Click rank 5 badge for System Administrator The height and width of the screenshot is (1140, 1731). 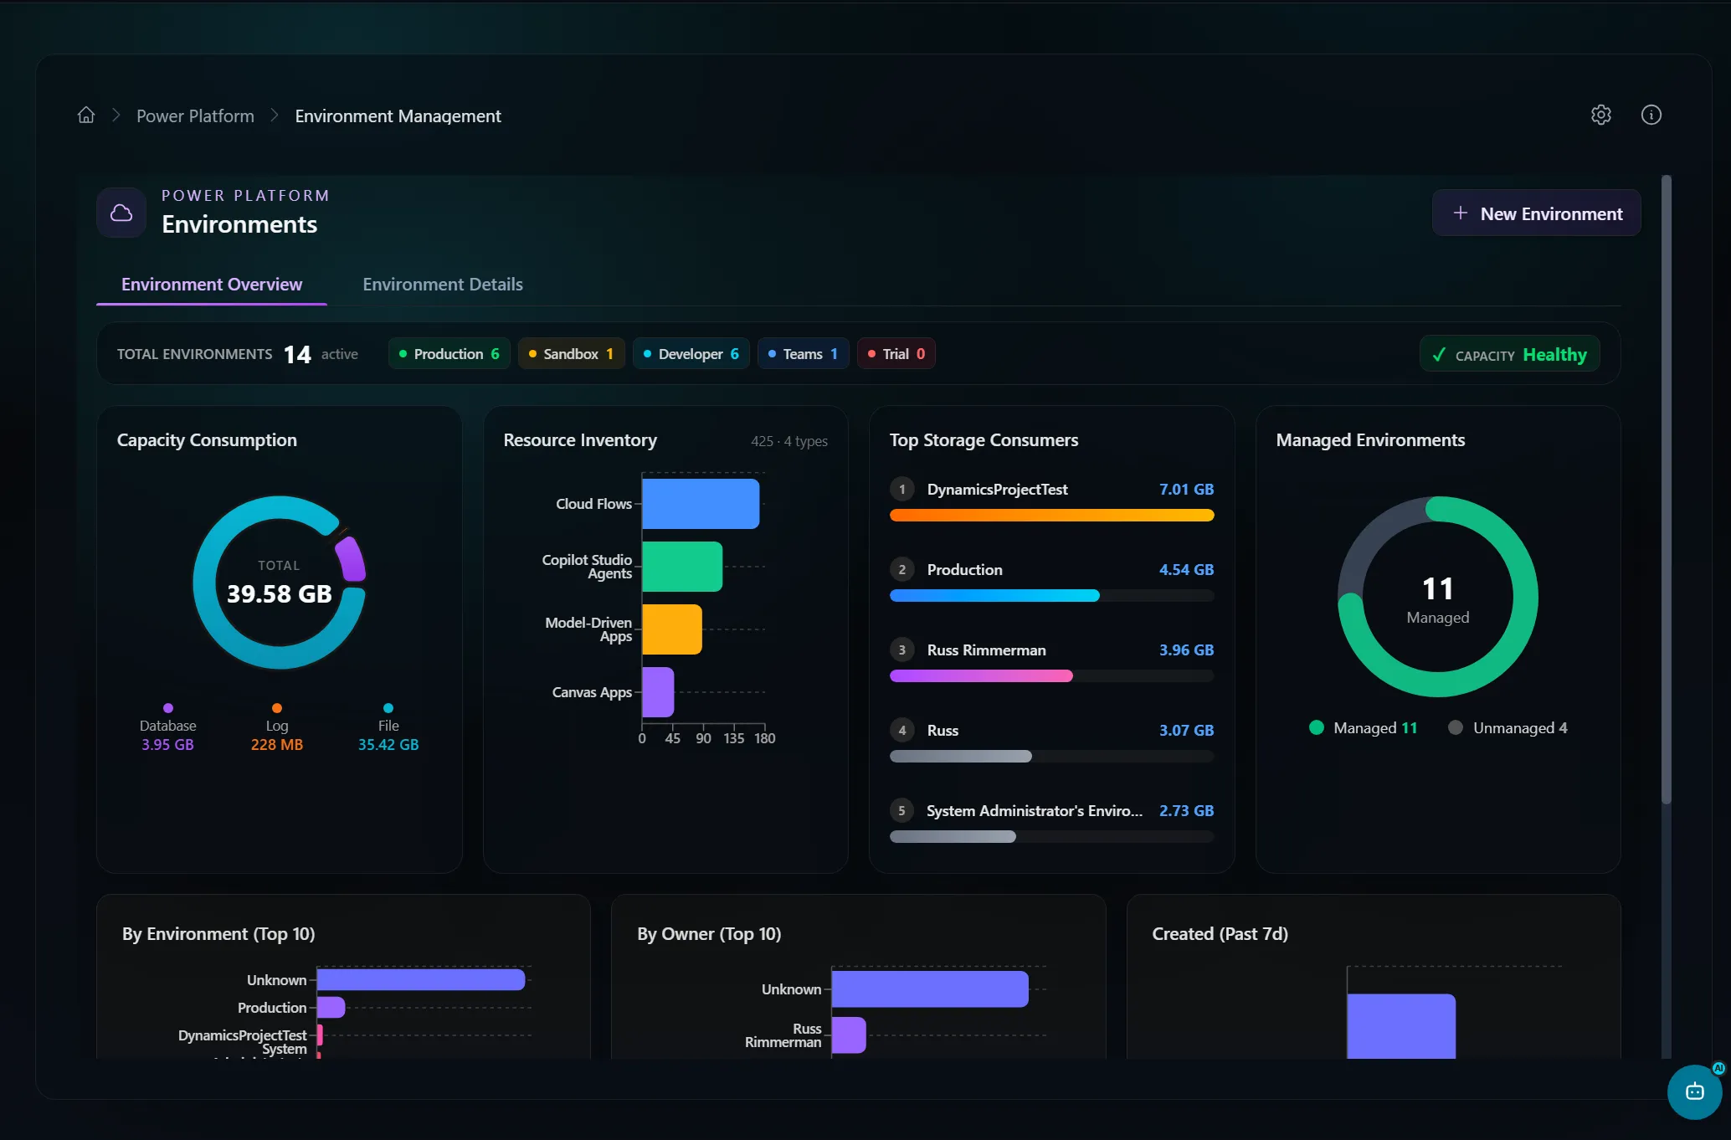coord(901,811)
